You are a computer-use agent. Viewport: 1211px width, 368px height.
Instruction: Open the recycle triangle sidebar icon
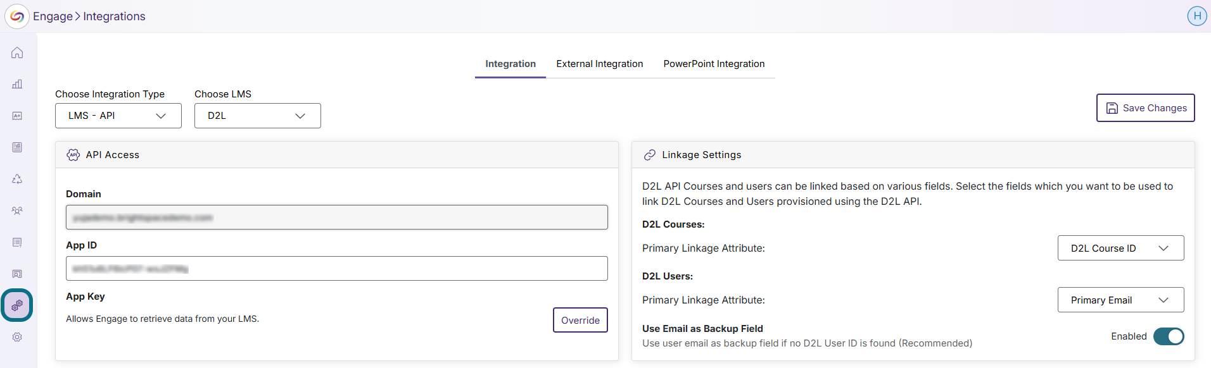[x=17, y=179]
